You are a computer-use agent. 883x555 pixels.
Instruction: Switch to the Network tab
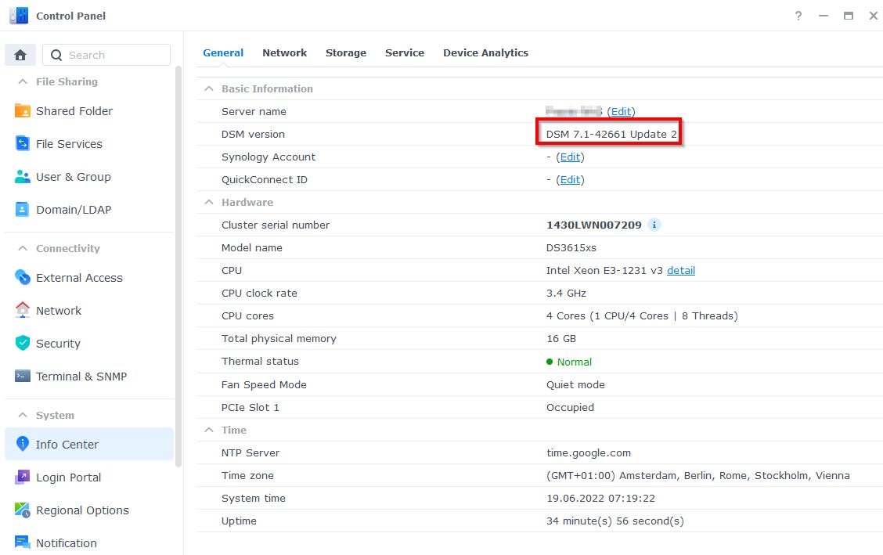(x=284, y=53)
